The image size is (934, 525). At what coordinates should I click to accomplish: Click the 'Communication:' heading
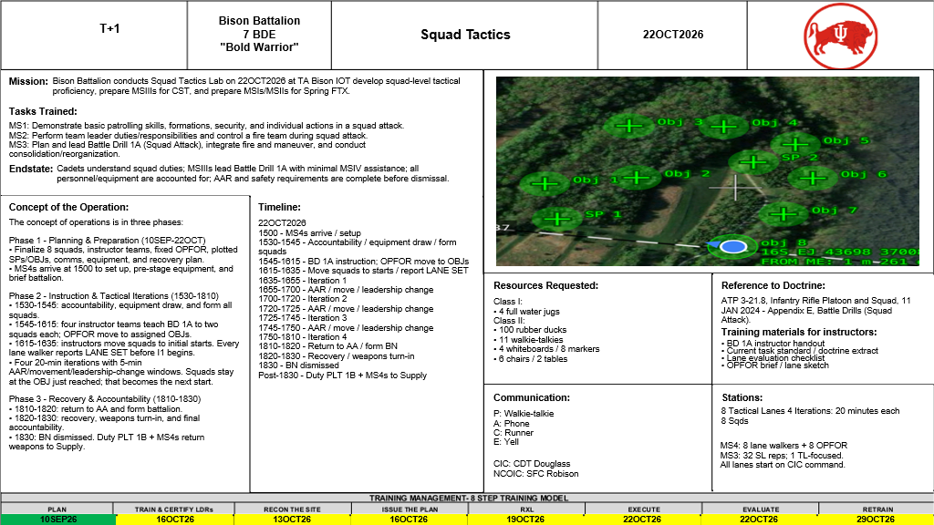pyautogui.click(x=532, y=397)
